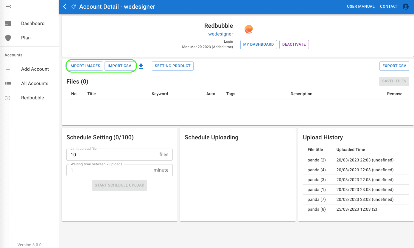Open the User Manual
This screenshot has width=414, height=248.
click(x=361, y=7)
